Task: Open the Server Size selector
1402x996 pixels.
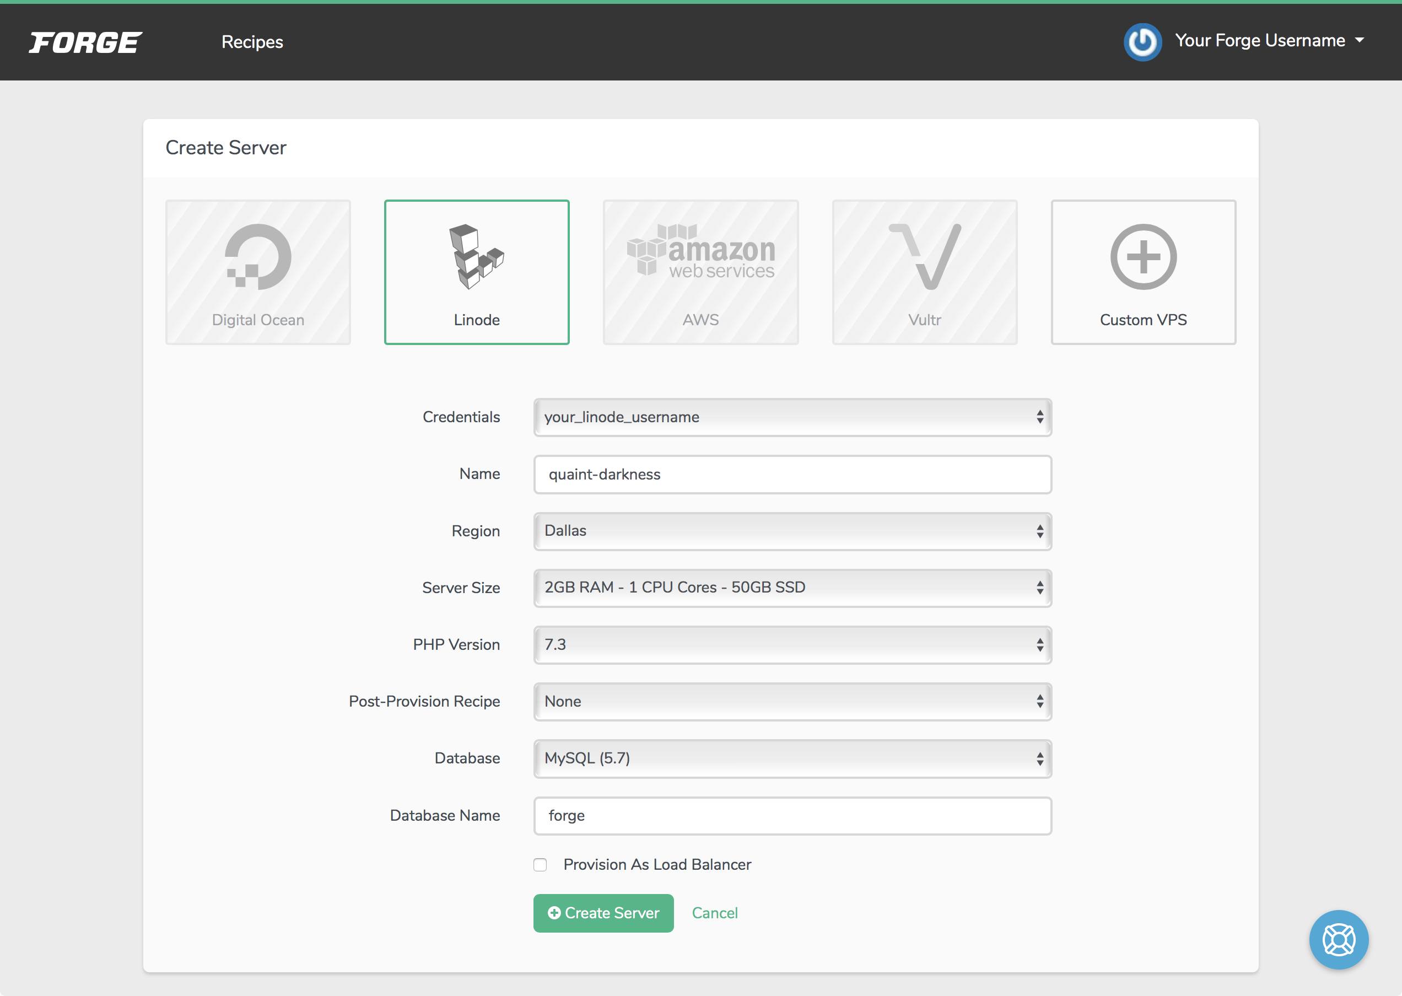Action: (792, 587)
